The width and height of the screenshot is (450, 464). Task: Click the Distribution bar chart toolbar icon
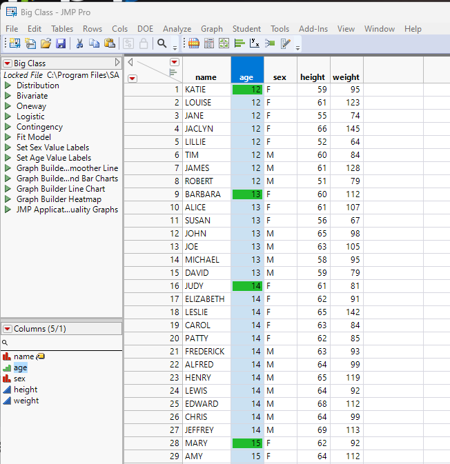tap(239, 43)
